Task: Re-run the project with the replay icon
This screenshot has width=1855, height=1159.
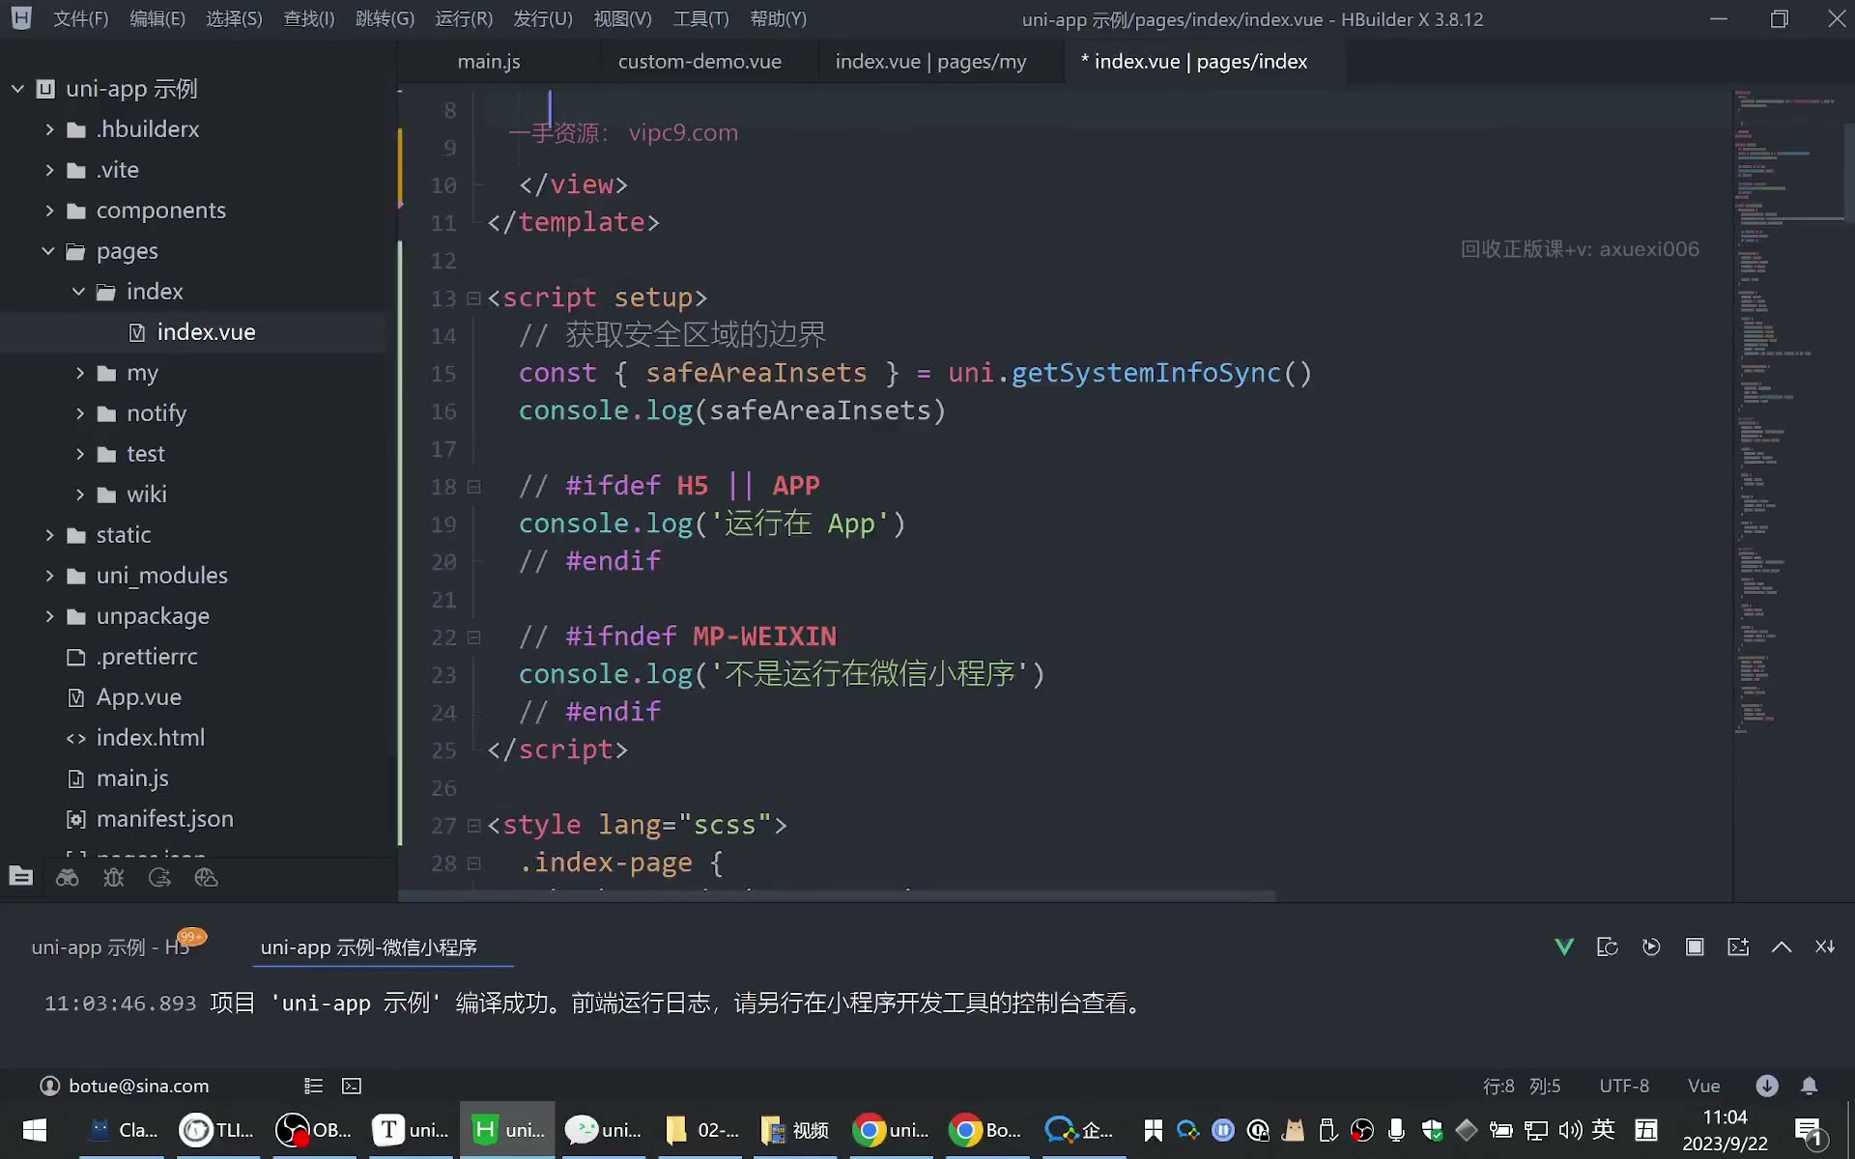Action: pos(1651,947)
